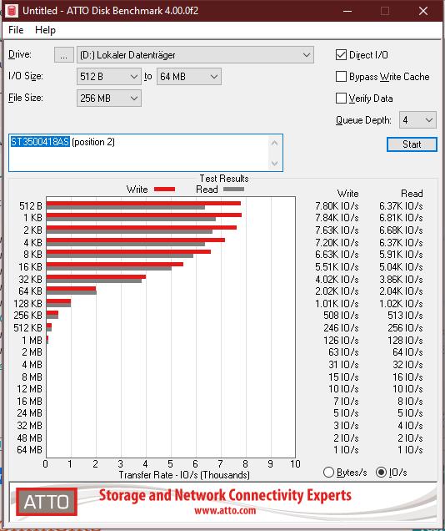Click the Read column header

(x=412, y=194)
